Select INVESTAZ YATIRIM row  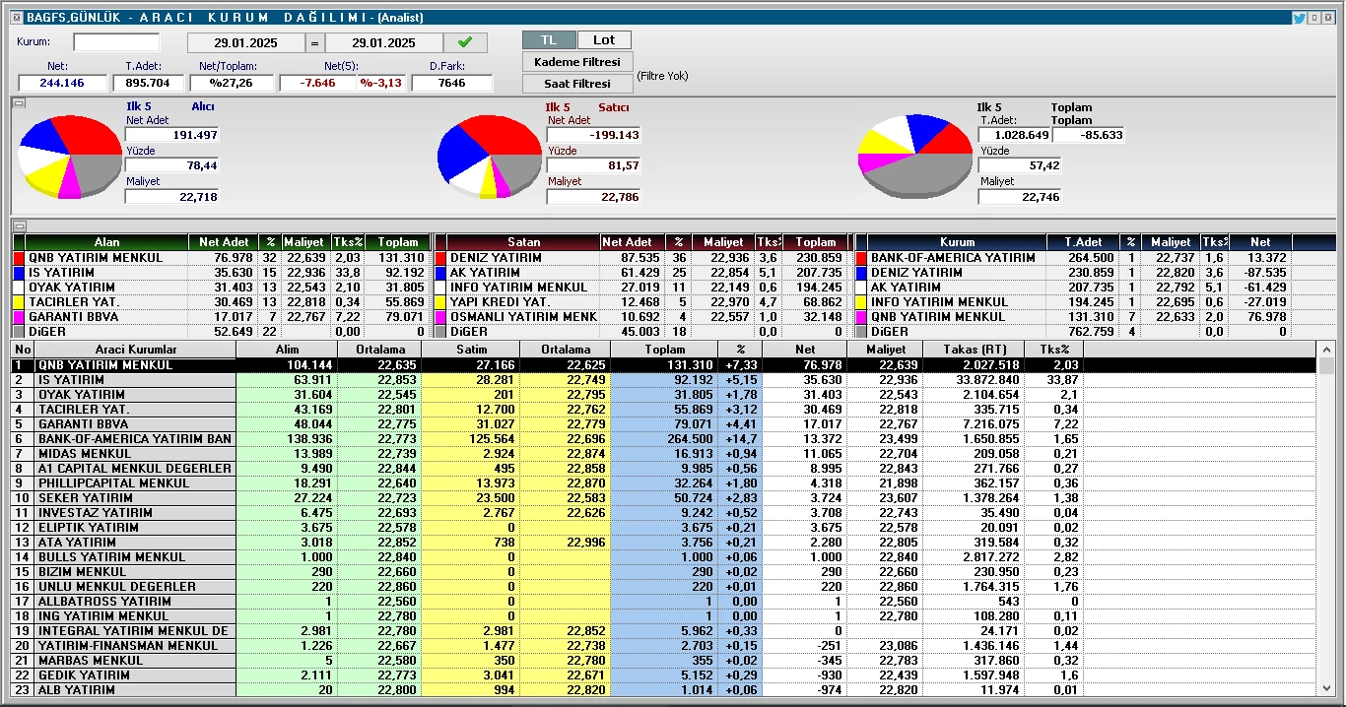coord(665,513)
